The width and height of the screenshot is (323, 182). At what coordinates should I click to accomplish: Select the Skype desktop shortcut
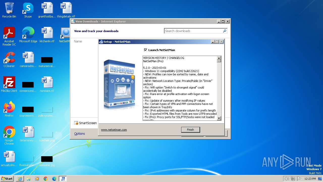(x=28, y=10)
